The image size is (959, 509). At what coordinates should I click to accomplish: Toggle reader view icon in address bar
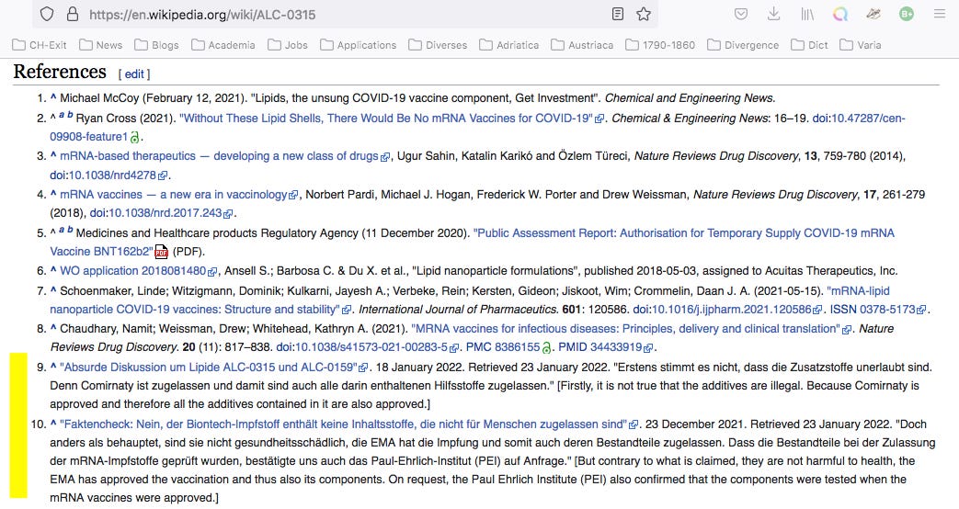[x=618, y=14]
